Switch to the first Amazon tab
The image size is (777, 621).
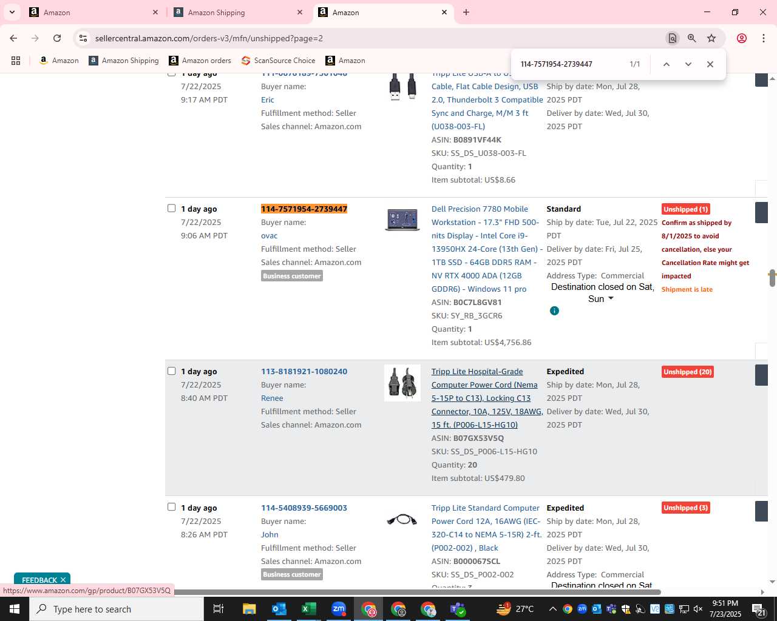point(93,12)
